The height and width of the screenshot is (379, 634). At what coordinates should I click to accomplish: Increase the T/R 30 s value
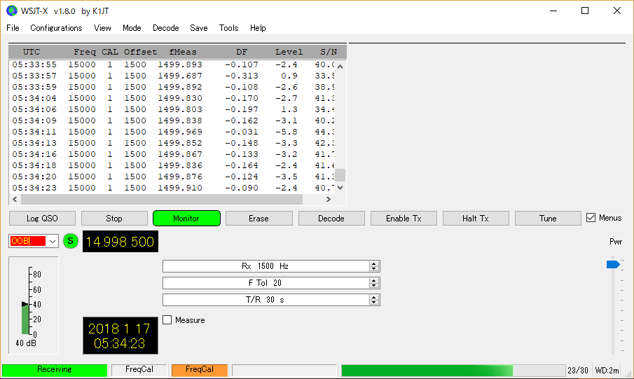tap(374, 297)
